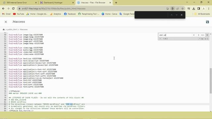The width and height of the screenshot is (212, 119).
Task: Click the "1 of 2" search result count
Action: pos(165,39)
